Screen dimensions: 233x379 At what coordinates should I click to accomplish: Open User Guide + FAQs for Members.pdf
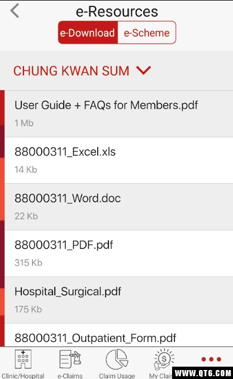pyautogui.click(x=119, y=114)
